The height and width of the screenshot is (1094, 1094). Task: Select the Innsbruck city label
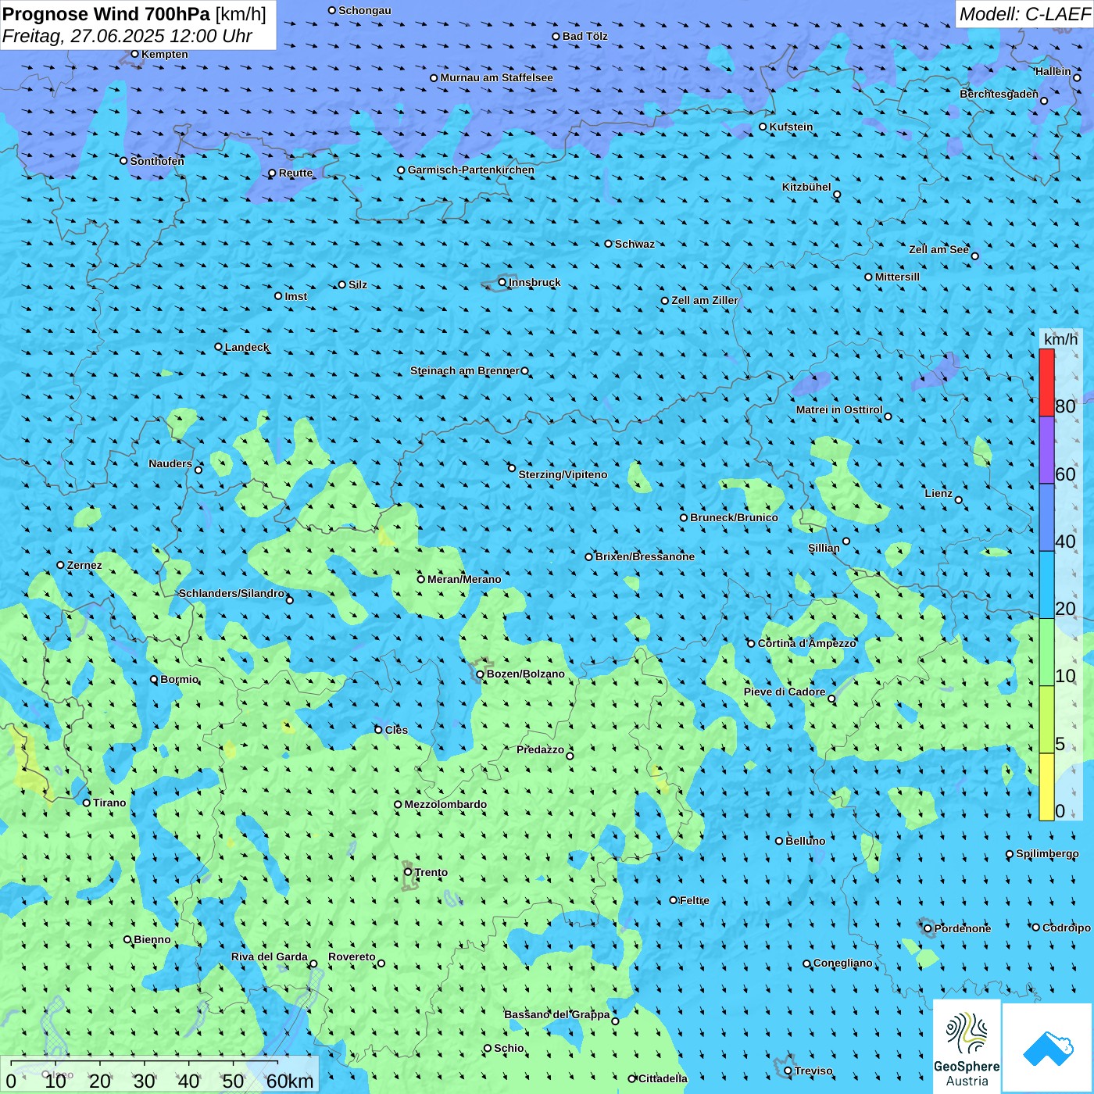[534, 282]
